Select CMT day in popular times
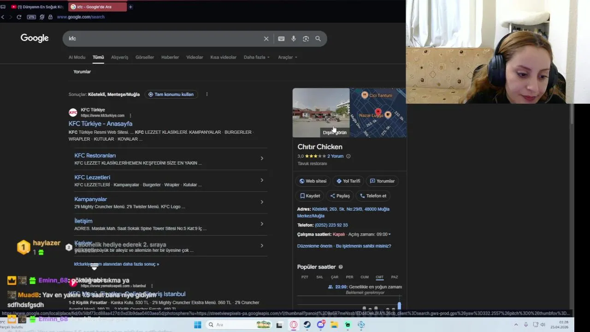This screenshot has width=590, height=332. click(x=379, y=277)
